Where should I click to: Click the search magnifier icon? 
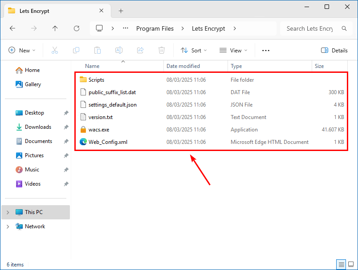tap(344, 28)
